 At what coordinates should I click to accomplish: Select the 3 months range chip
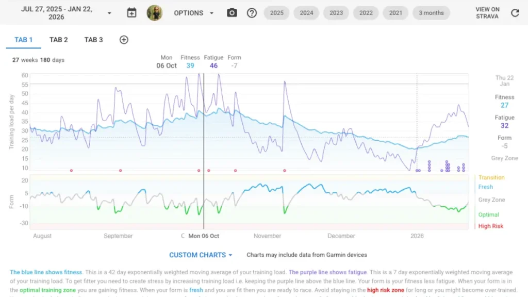427,13
